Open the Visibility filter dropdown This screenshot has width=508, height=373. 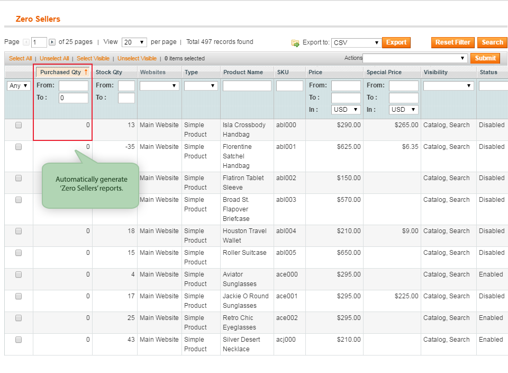pos(448,86)
